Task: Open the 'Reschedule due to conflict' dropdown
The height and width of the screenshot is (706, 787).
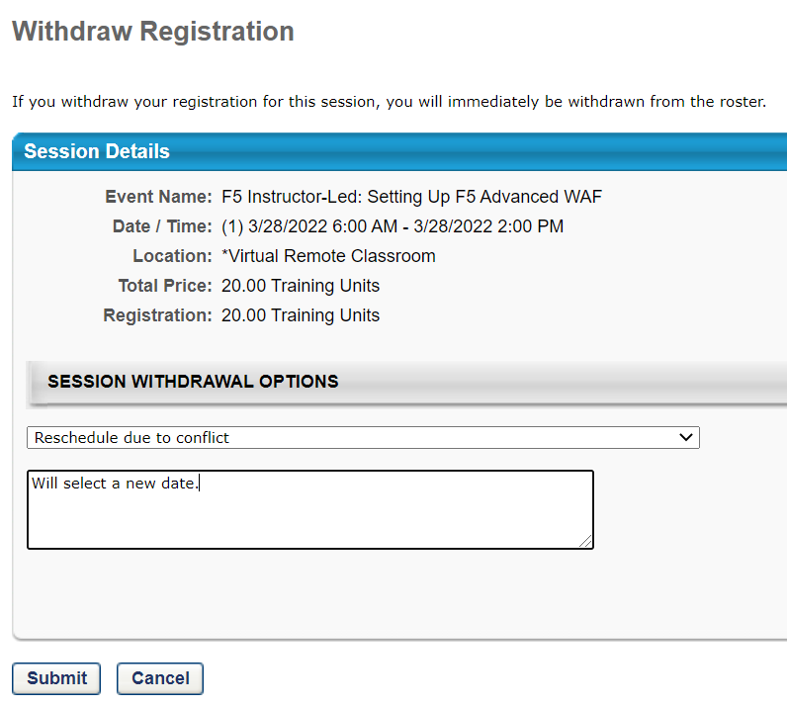Action: [x=363, y=437]
